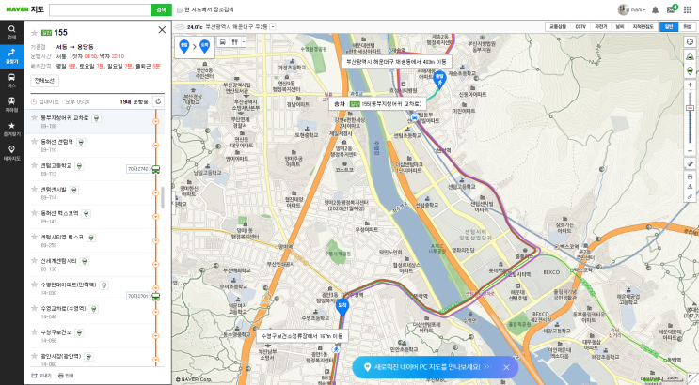This screenshot has width=699, height=385.
Task: Open the map region dropdown next to the Busan address
Action: [273, 27]
